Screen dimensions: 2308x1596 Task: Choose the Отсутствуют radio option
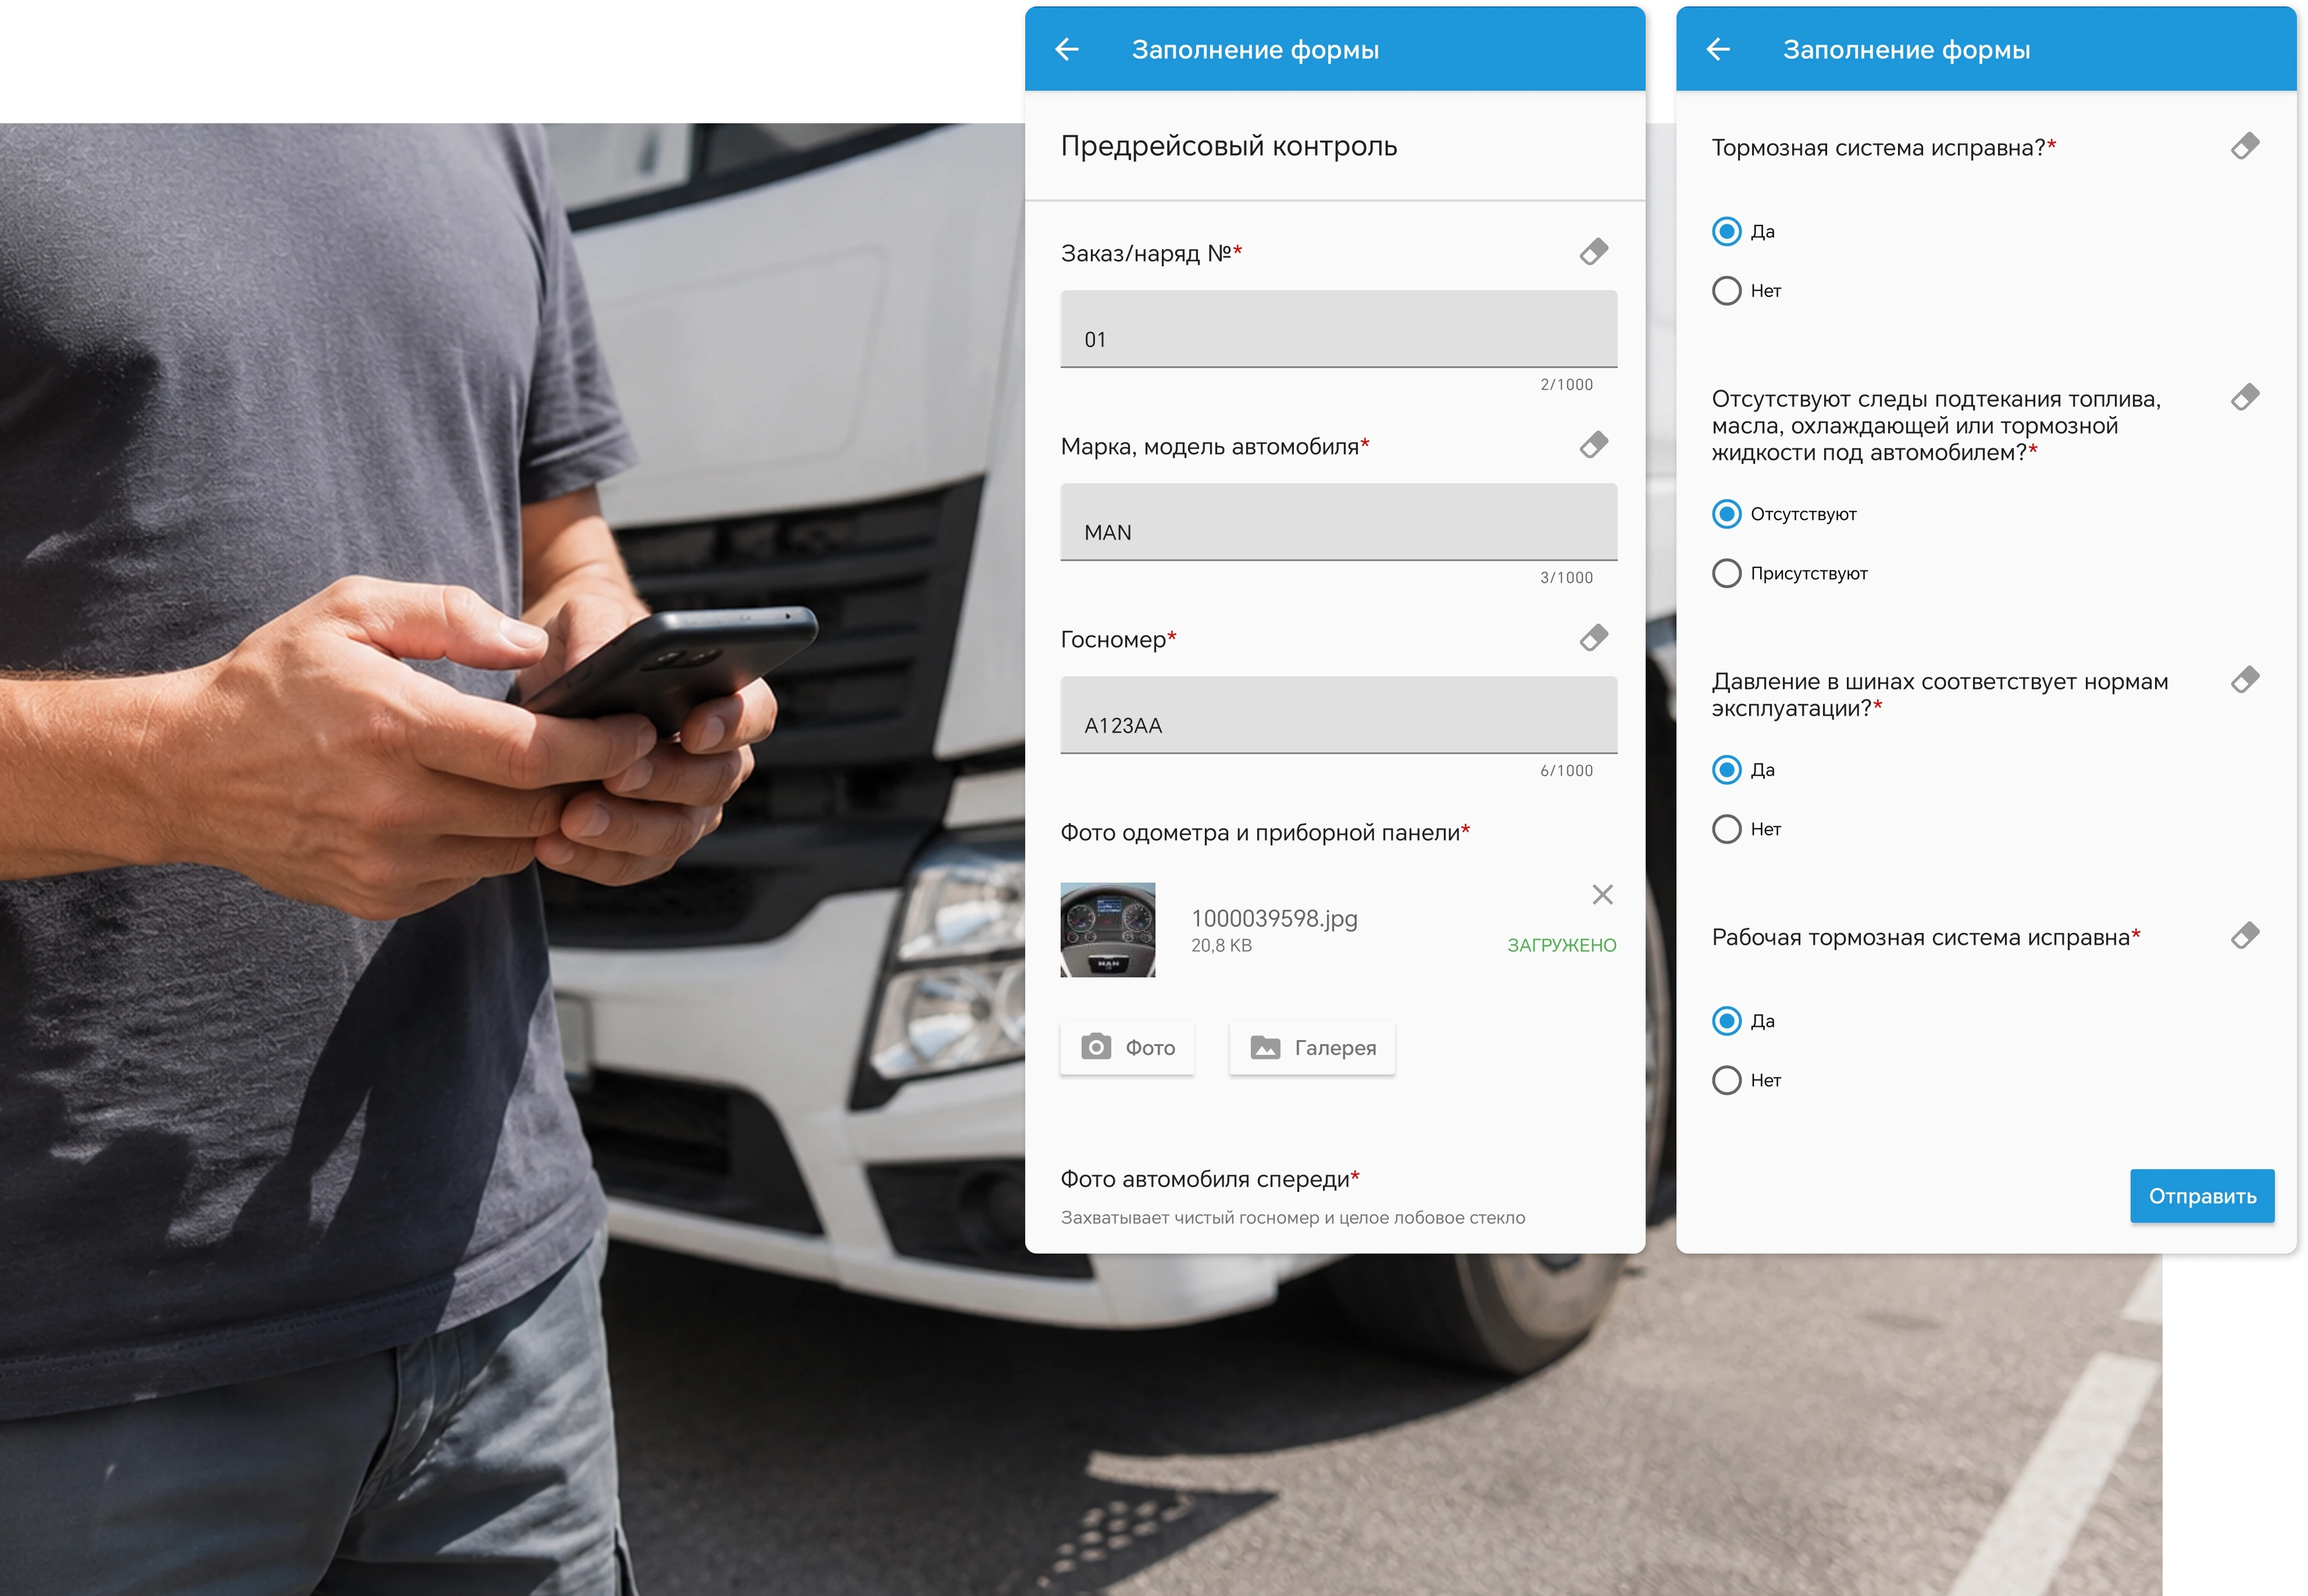(1727, 514)
